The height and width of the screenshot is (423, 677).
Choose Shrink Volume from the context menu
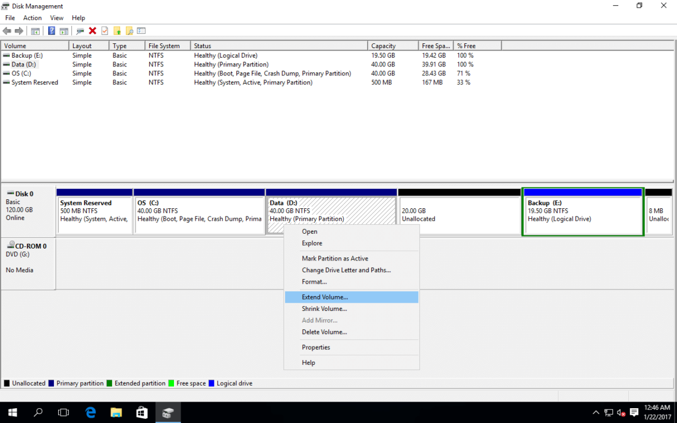click(324, 308)
